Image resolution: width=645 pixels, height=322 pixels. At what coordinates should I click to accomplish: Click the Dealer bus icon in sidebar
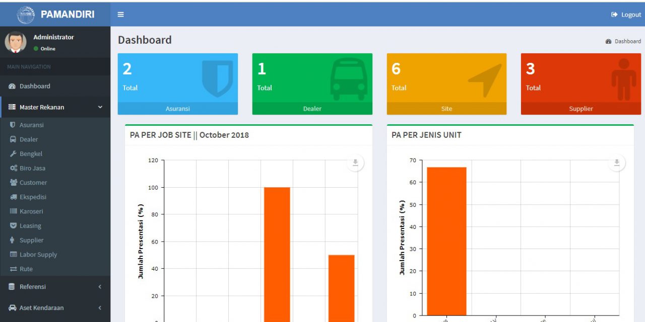13,139
